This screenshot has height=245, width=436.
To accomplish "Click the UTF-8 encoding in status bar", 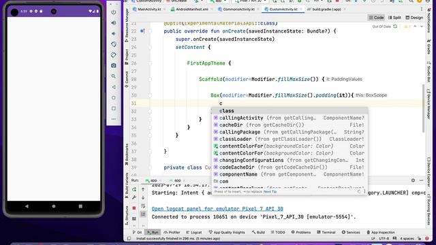I will pyautogui.click(x=384, y=238).
